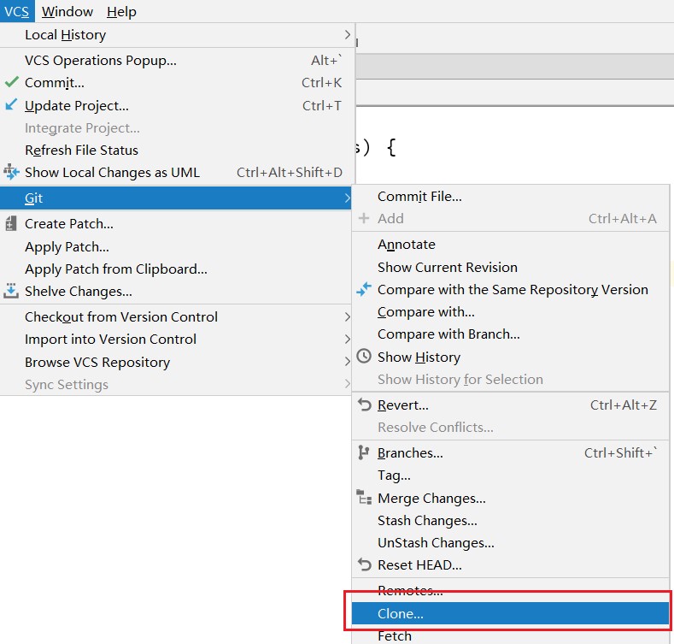
Task: Expand Import into Version Control submenu
Action: 348,340
